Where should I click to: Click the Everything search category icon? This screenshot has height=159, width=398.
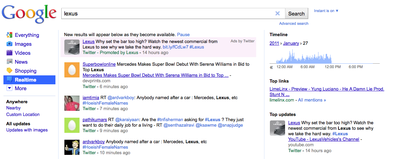(10, 35)
